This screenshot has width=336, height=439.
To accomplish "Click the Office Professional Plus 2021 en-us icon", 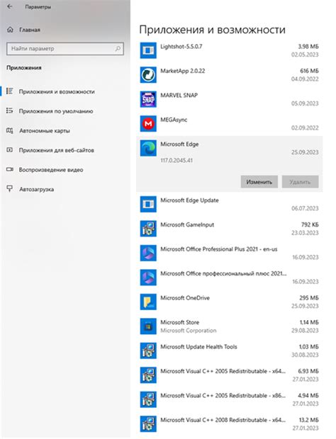I will [148, 253].
